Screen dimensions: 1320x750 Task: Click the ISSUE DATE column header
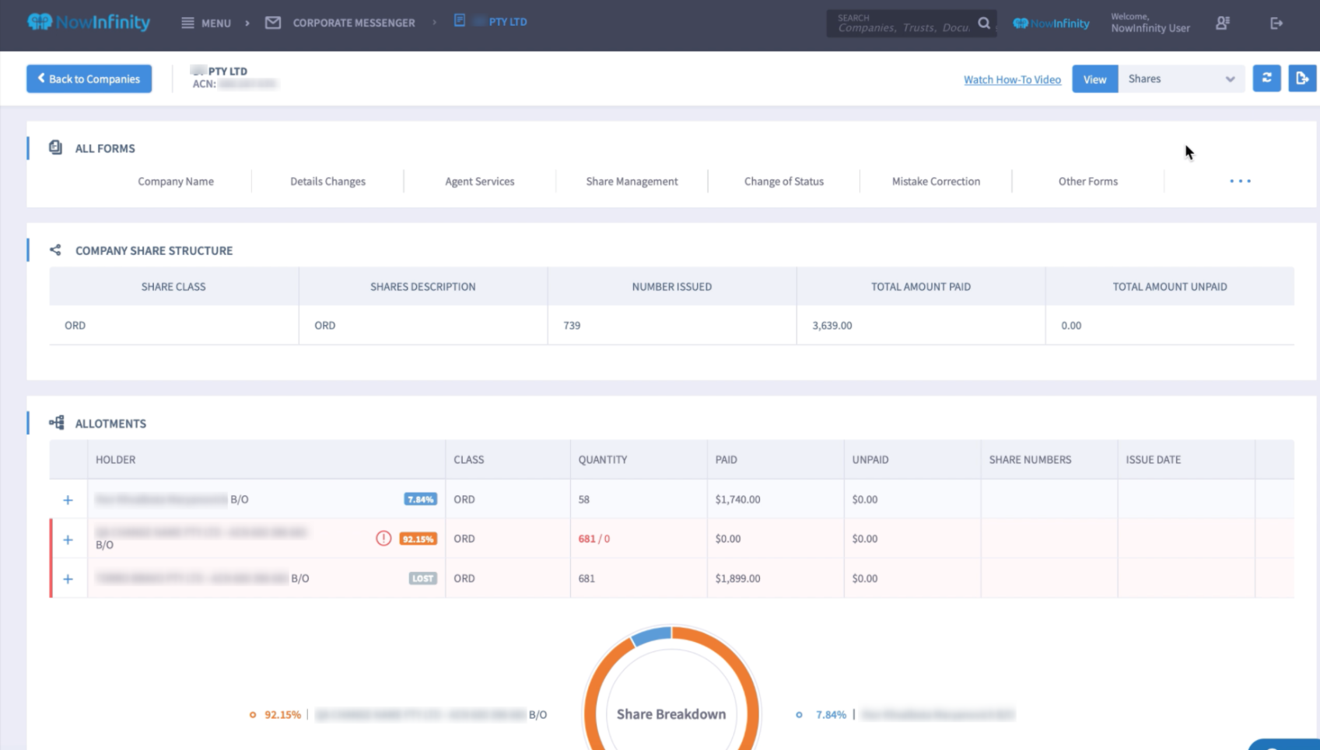point(1153,459)
